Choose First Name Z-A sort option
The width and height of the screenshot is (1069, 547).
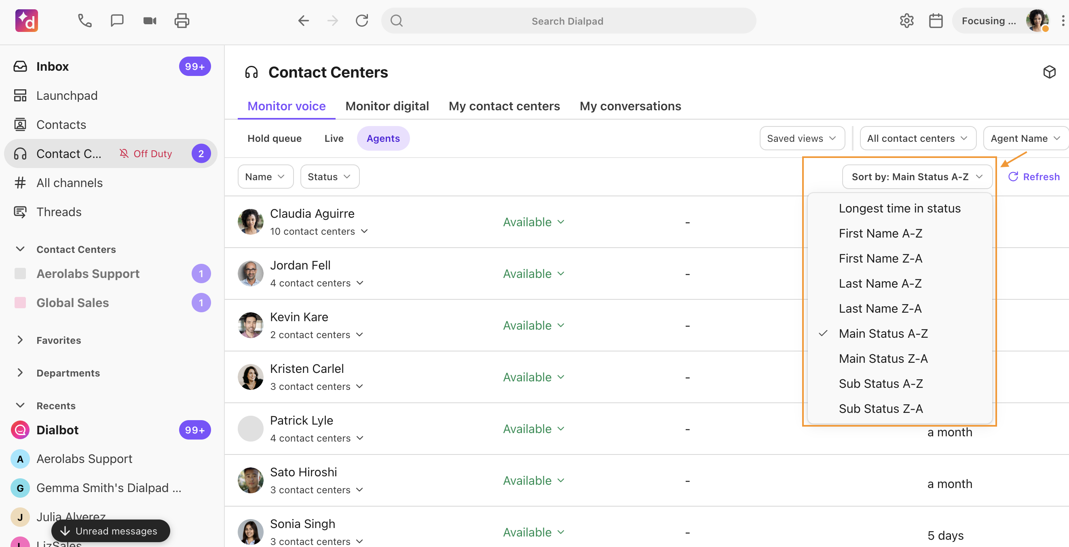click(x=899, y=259)
